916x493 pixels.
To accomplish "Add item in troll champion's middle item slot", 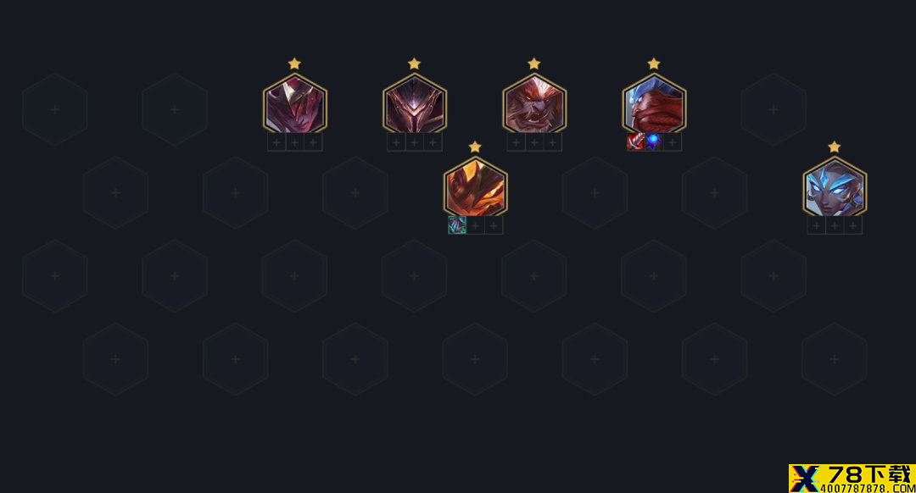I will pyautogui.click(x=534, y=141).
